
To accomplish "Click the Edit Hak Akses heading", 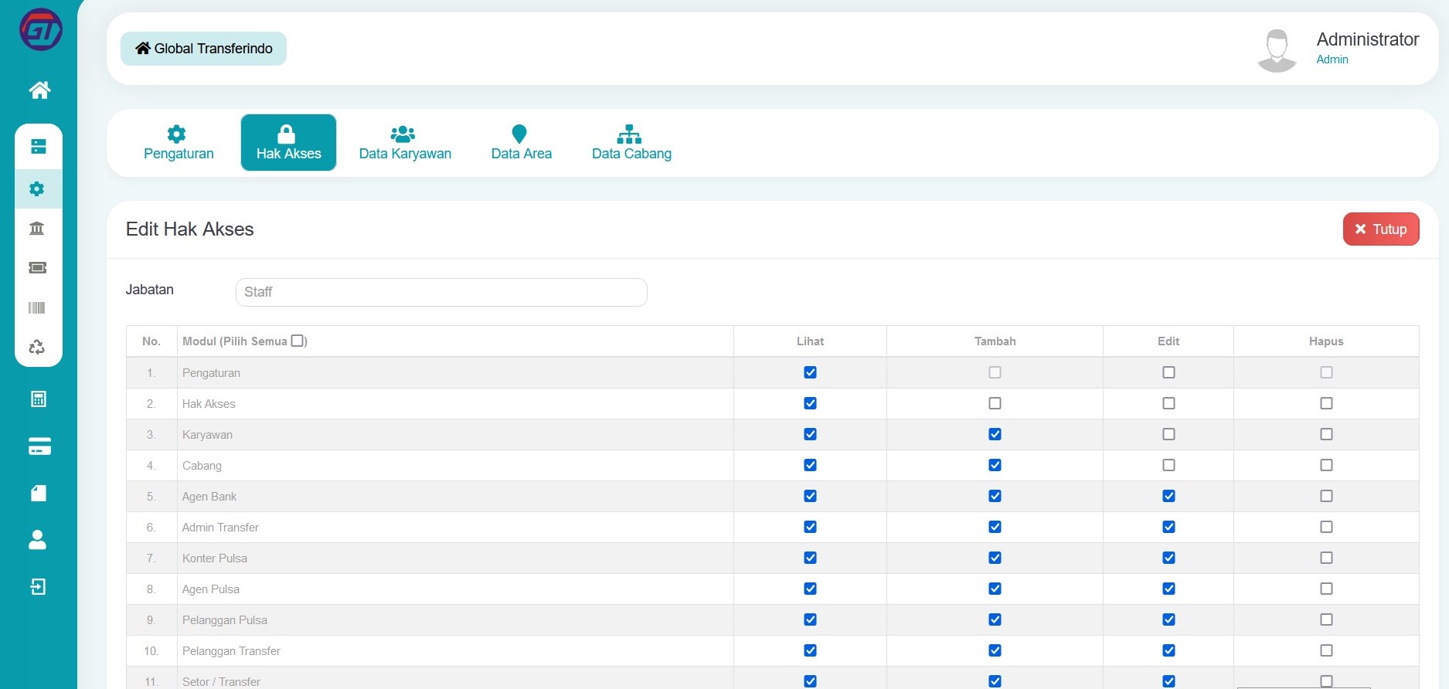I will pyautogui.click(x=189, y=229).
